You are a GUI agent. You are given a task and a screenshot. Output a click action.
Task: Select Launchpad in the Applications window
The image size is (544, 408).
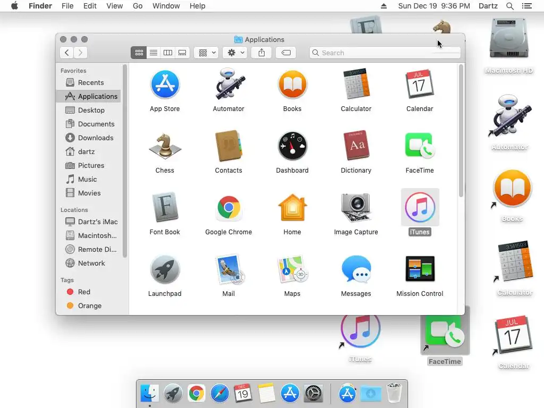(x=165, y=269)
